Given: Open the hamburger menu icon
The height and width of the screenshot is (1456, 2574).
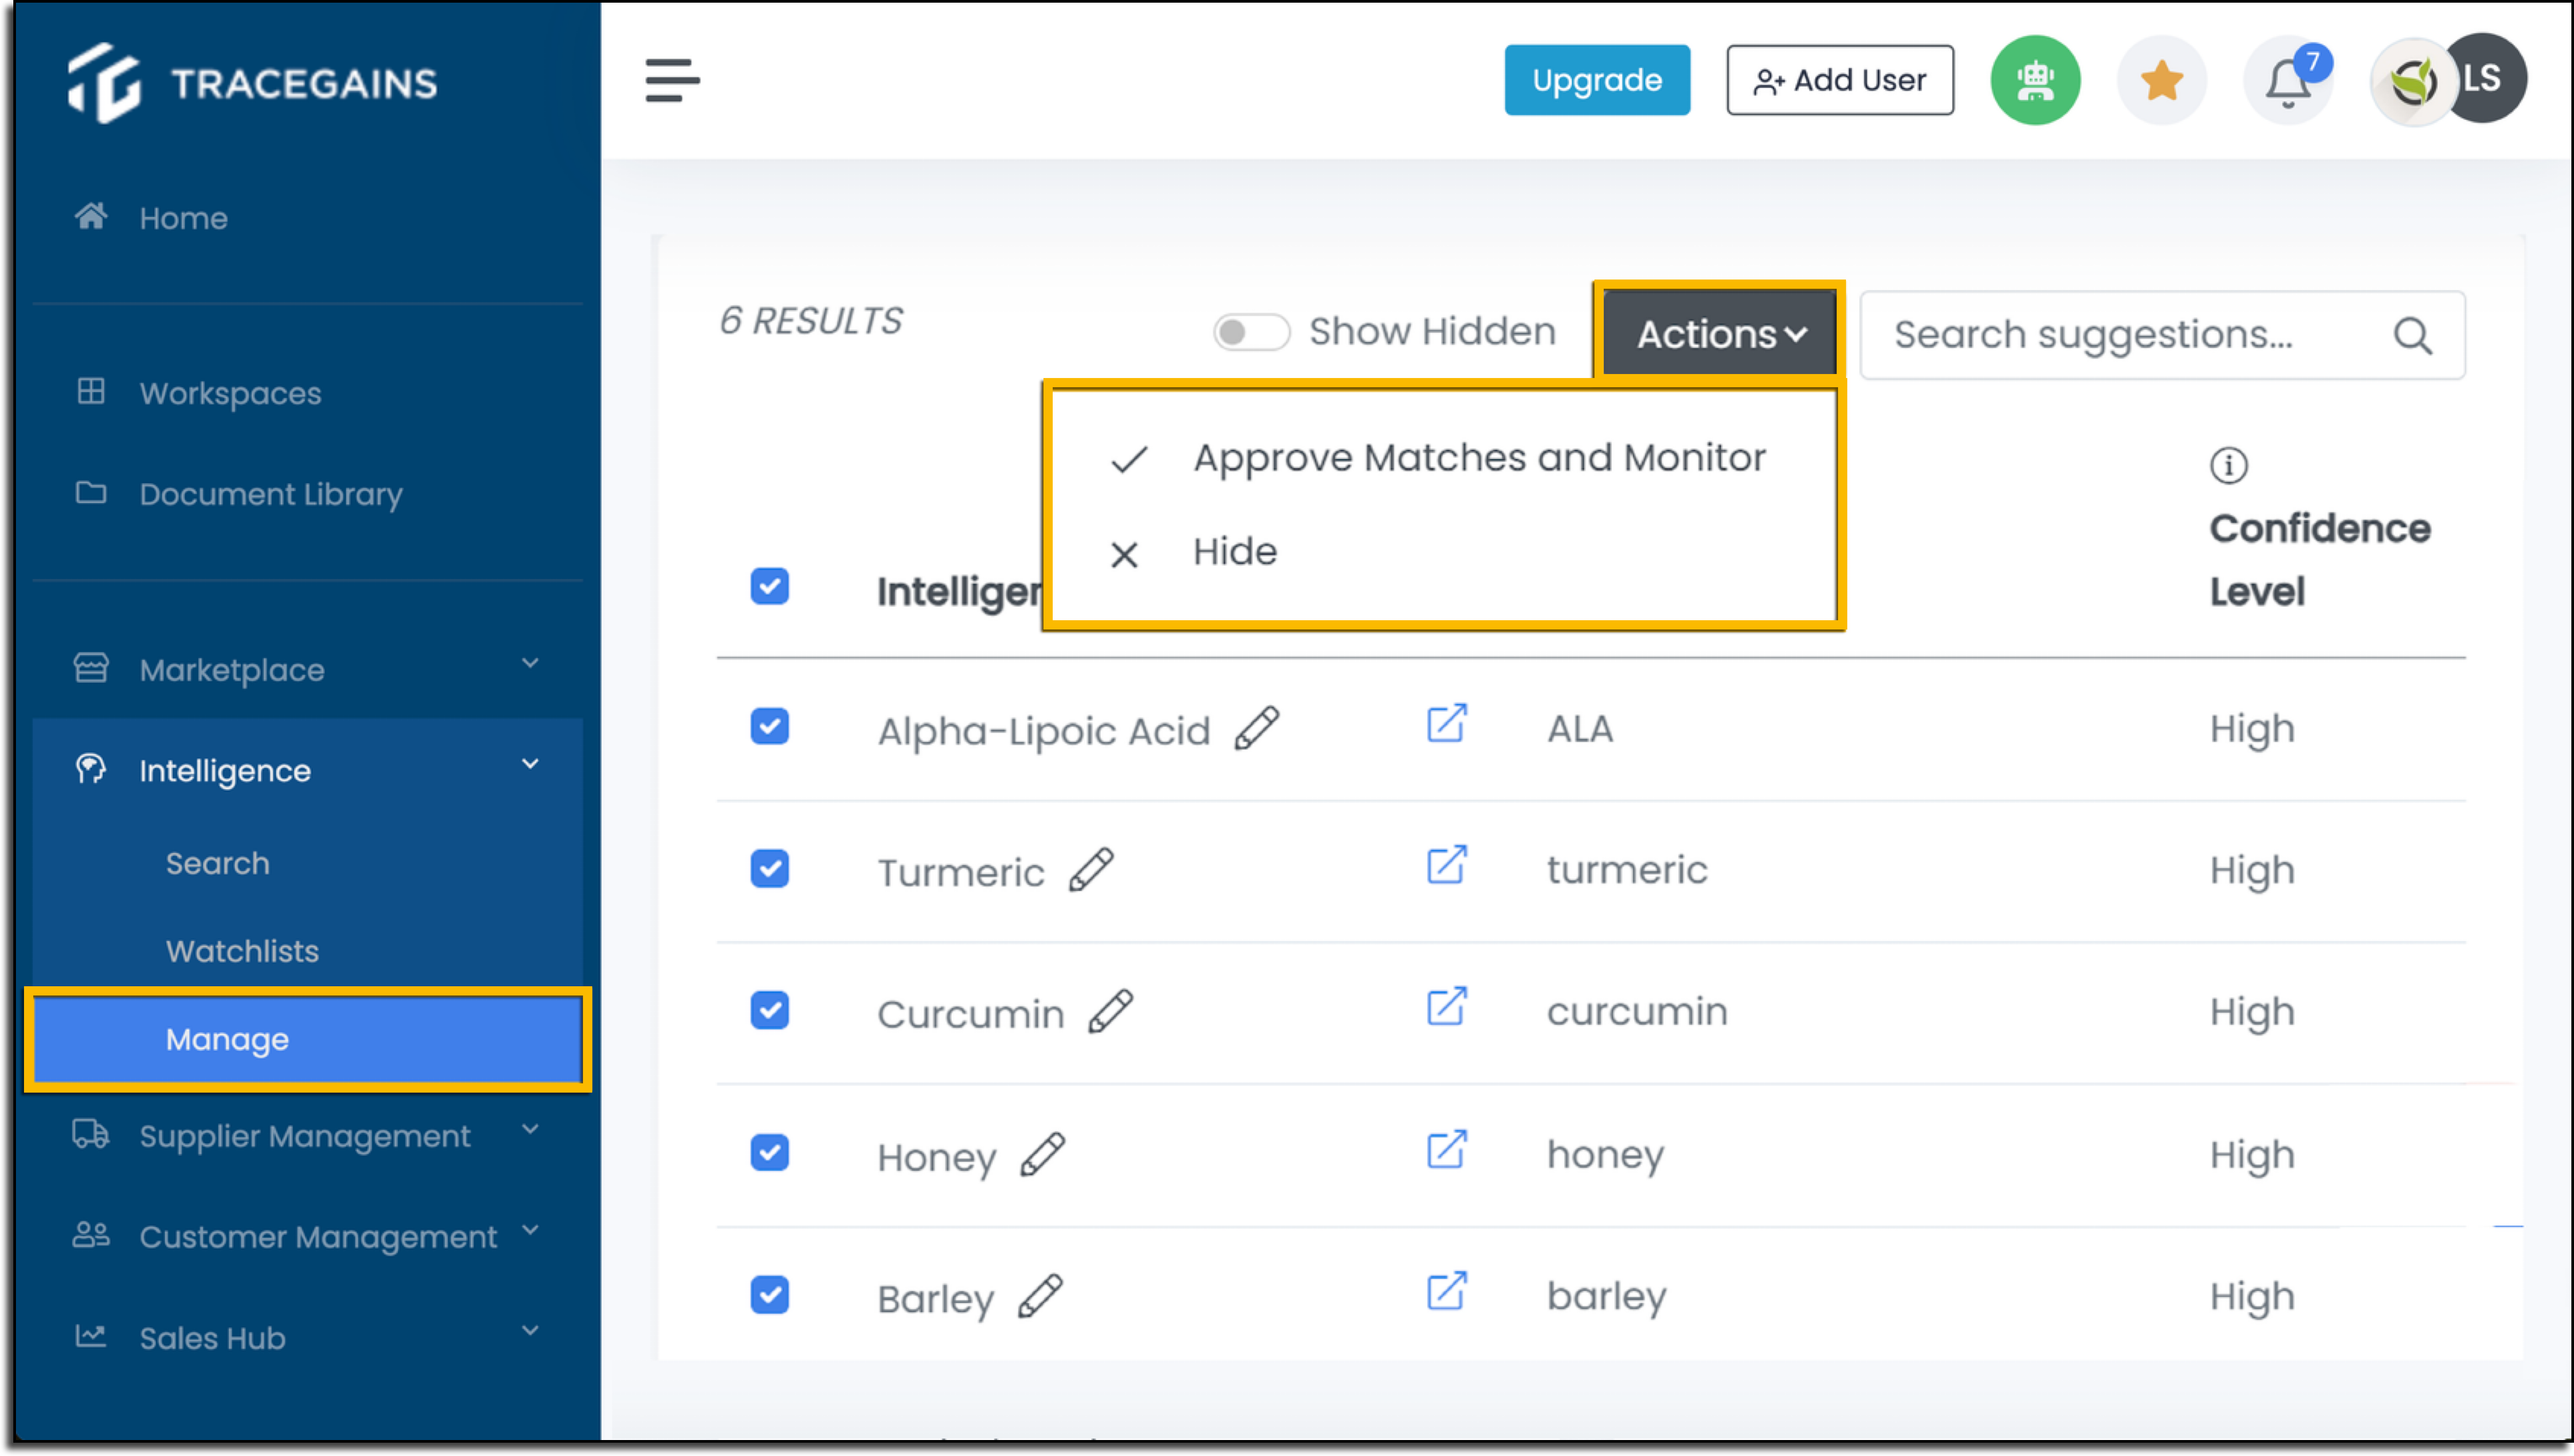Looking at the screenshot, I should click(672, 80).
